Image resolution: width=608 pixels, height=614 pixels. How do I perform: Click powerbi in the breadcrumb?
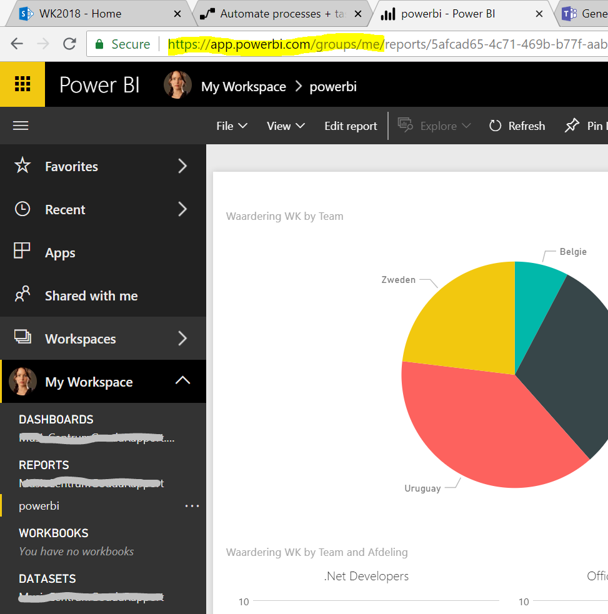pyautogui.click(x=333, y=87)
